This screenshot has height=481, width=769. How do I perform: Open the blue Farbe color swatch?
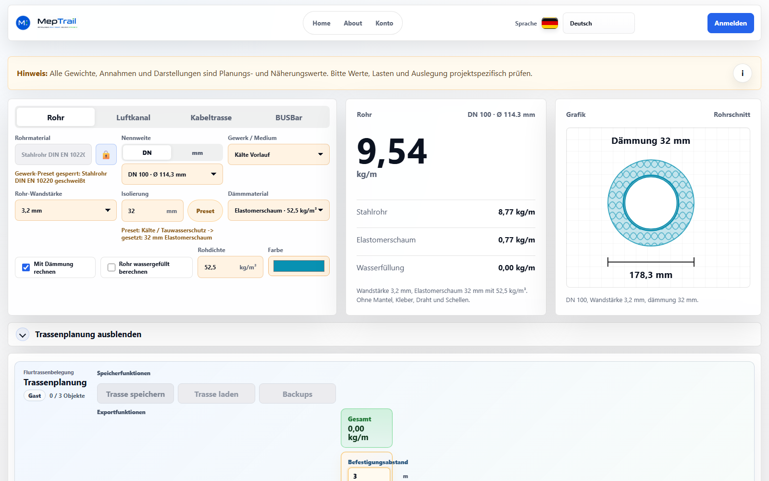click(x=299, y=266)
